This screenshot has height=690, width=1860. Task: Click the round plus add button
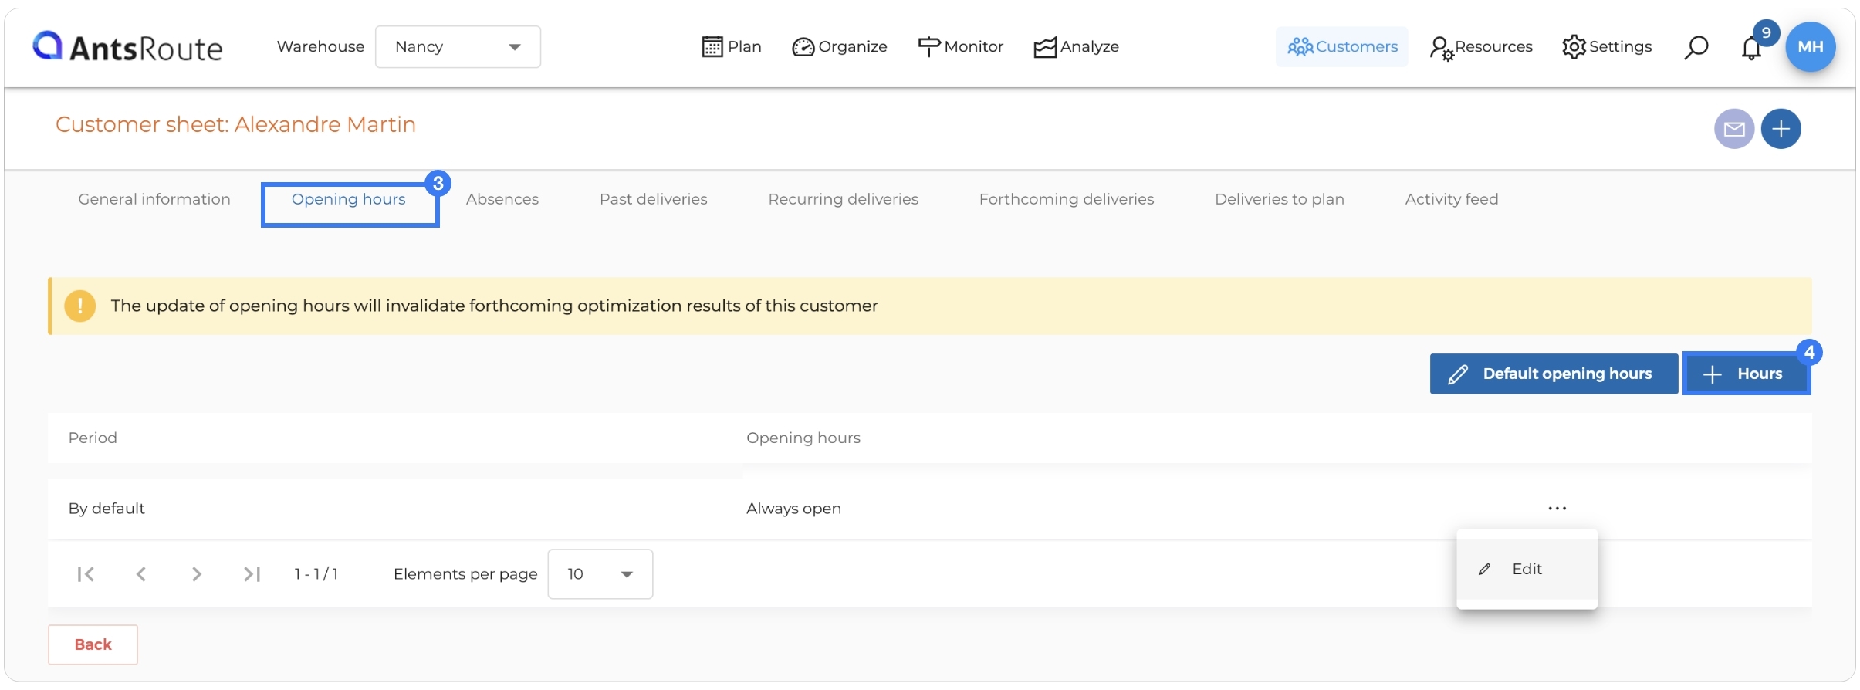point(1781,129)
